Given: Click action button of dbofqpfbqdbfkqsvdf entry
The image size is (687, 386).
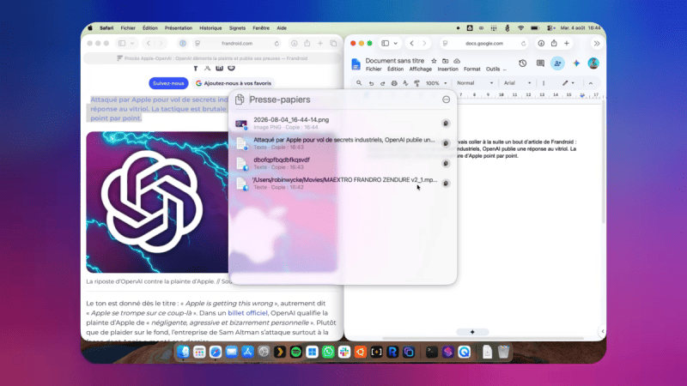Looking at the screenshot, I should tap(446, 163).
